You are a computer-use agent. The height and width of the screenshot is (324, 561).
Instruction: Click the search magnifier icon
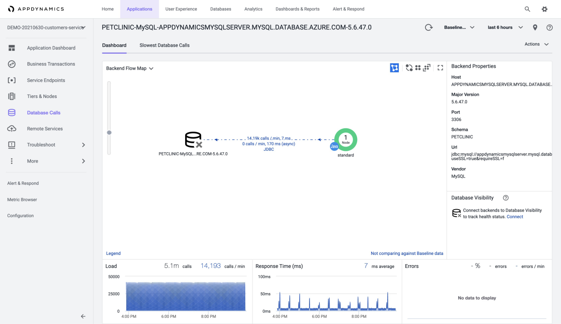[x=527, y=9]
